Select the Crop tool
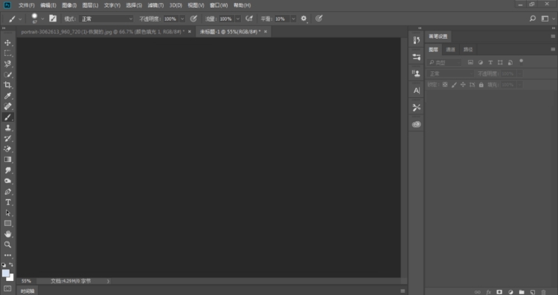Viewport: 558px width, 295px height. pos(7,85)
